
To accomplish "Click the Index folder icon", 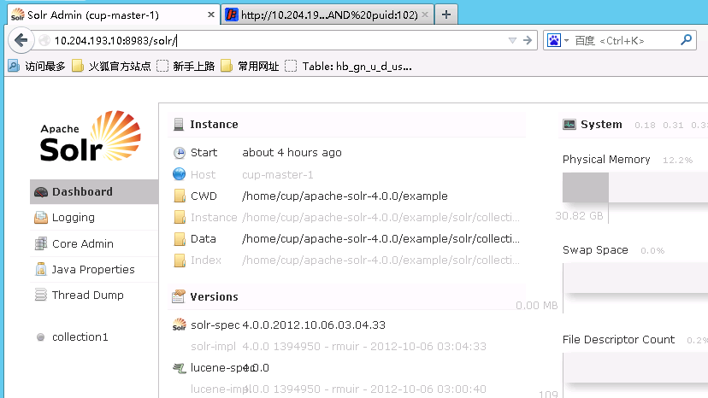I will [180, 260].
